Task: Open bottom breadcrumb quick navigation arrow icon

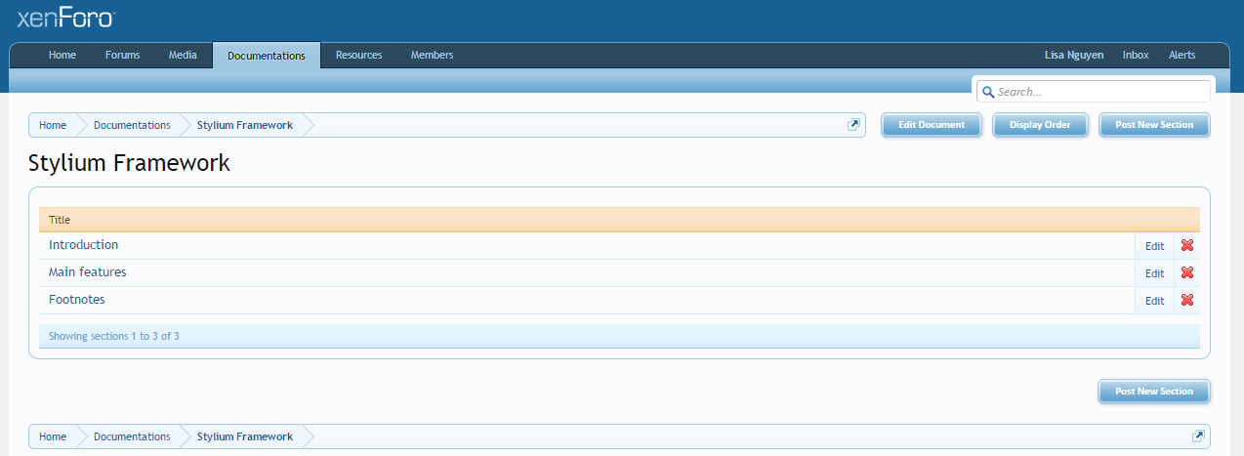Action: click(x=1198, y=436)
